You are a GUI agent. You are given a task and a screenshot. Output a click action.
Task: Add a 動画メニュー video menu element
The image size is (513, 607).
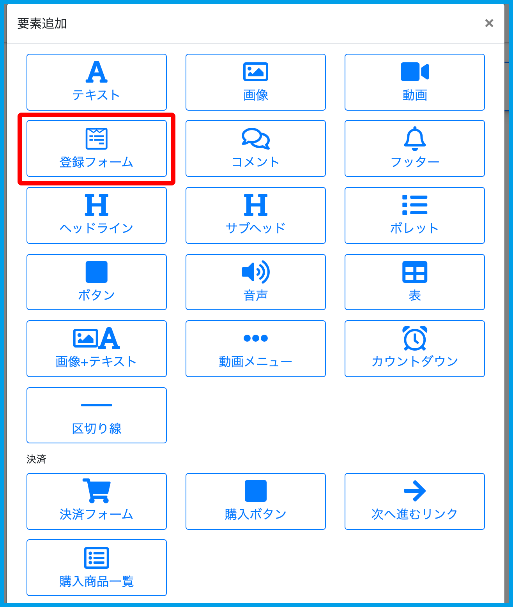pyautogui.click(x=255, y=349)
